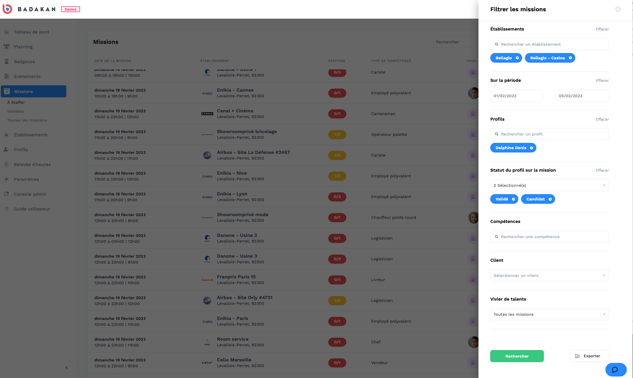Click the Planning sidebar icon
The width and height of the screenshot is (633, 378).
click(7, 47)
